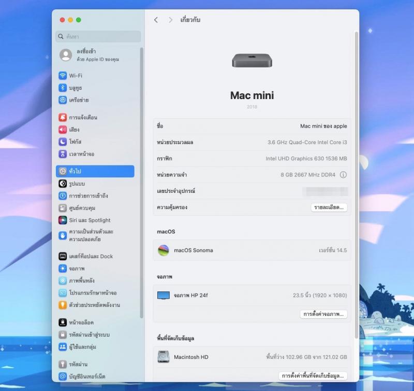Click '23.5 นิ้ว (1920 × 1080)' display size
414x391 pixels.
pyautogui.click(x=320, y=296)
